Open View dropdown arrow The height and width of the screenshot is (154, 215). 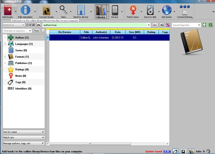click(x=71, y=12)
